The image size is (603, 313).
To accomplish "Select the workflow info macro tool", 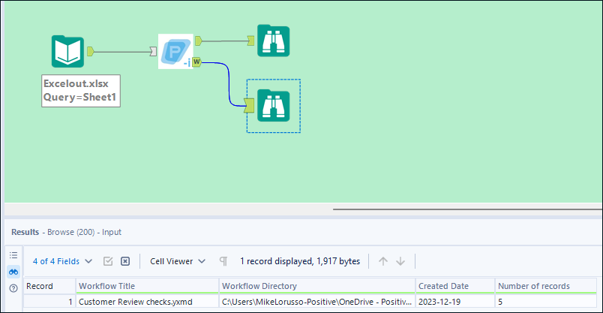I will [175, 51].
